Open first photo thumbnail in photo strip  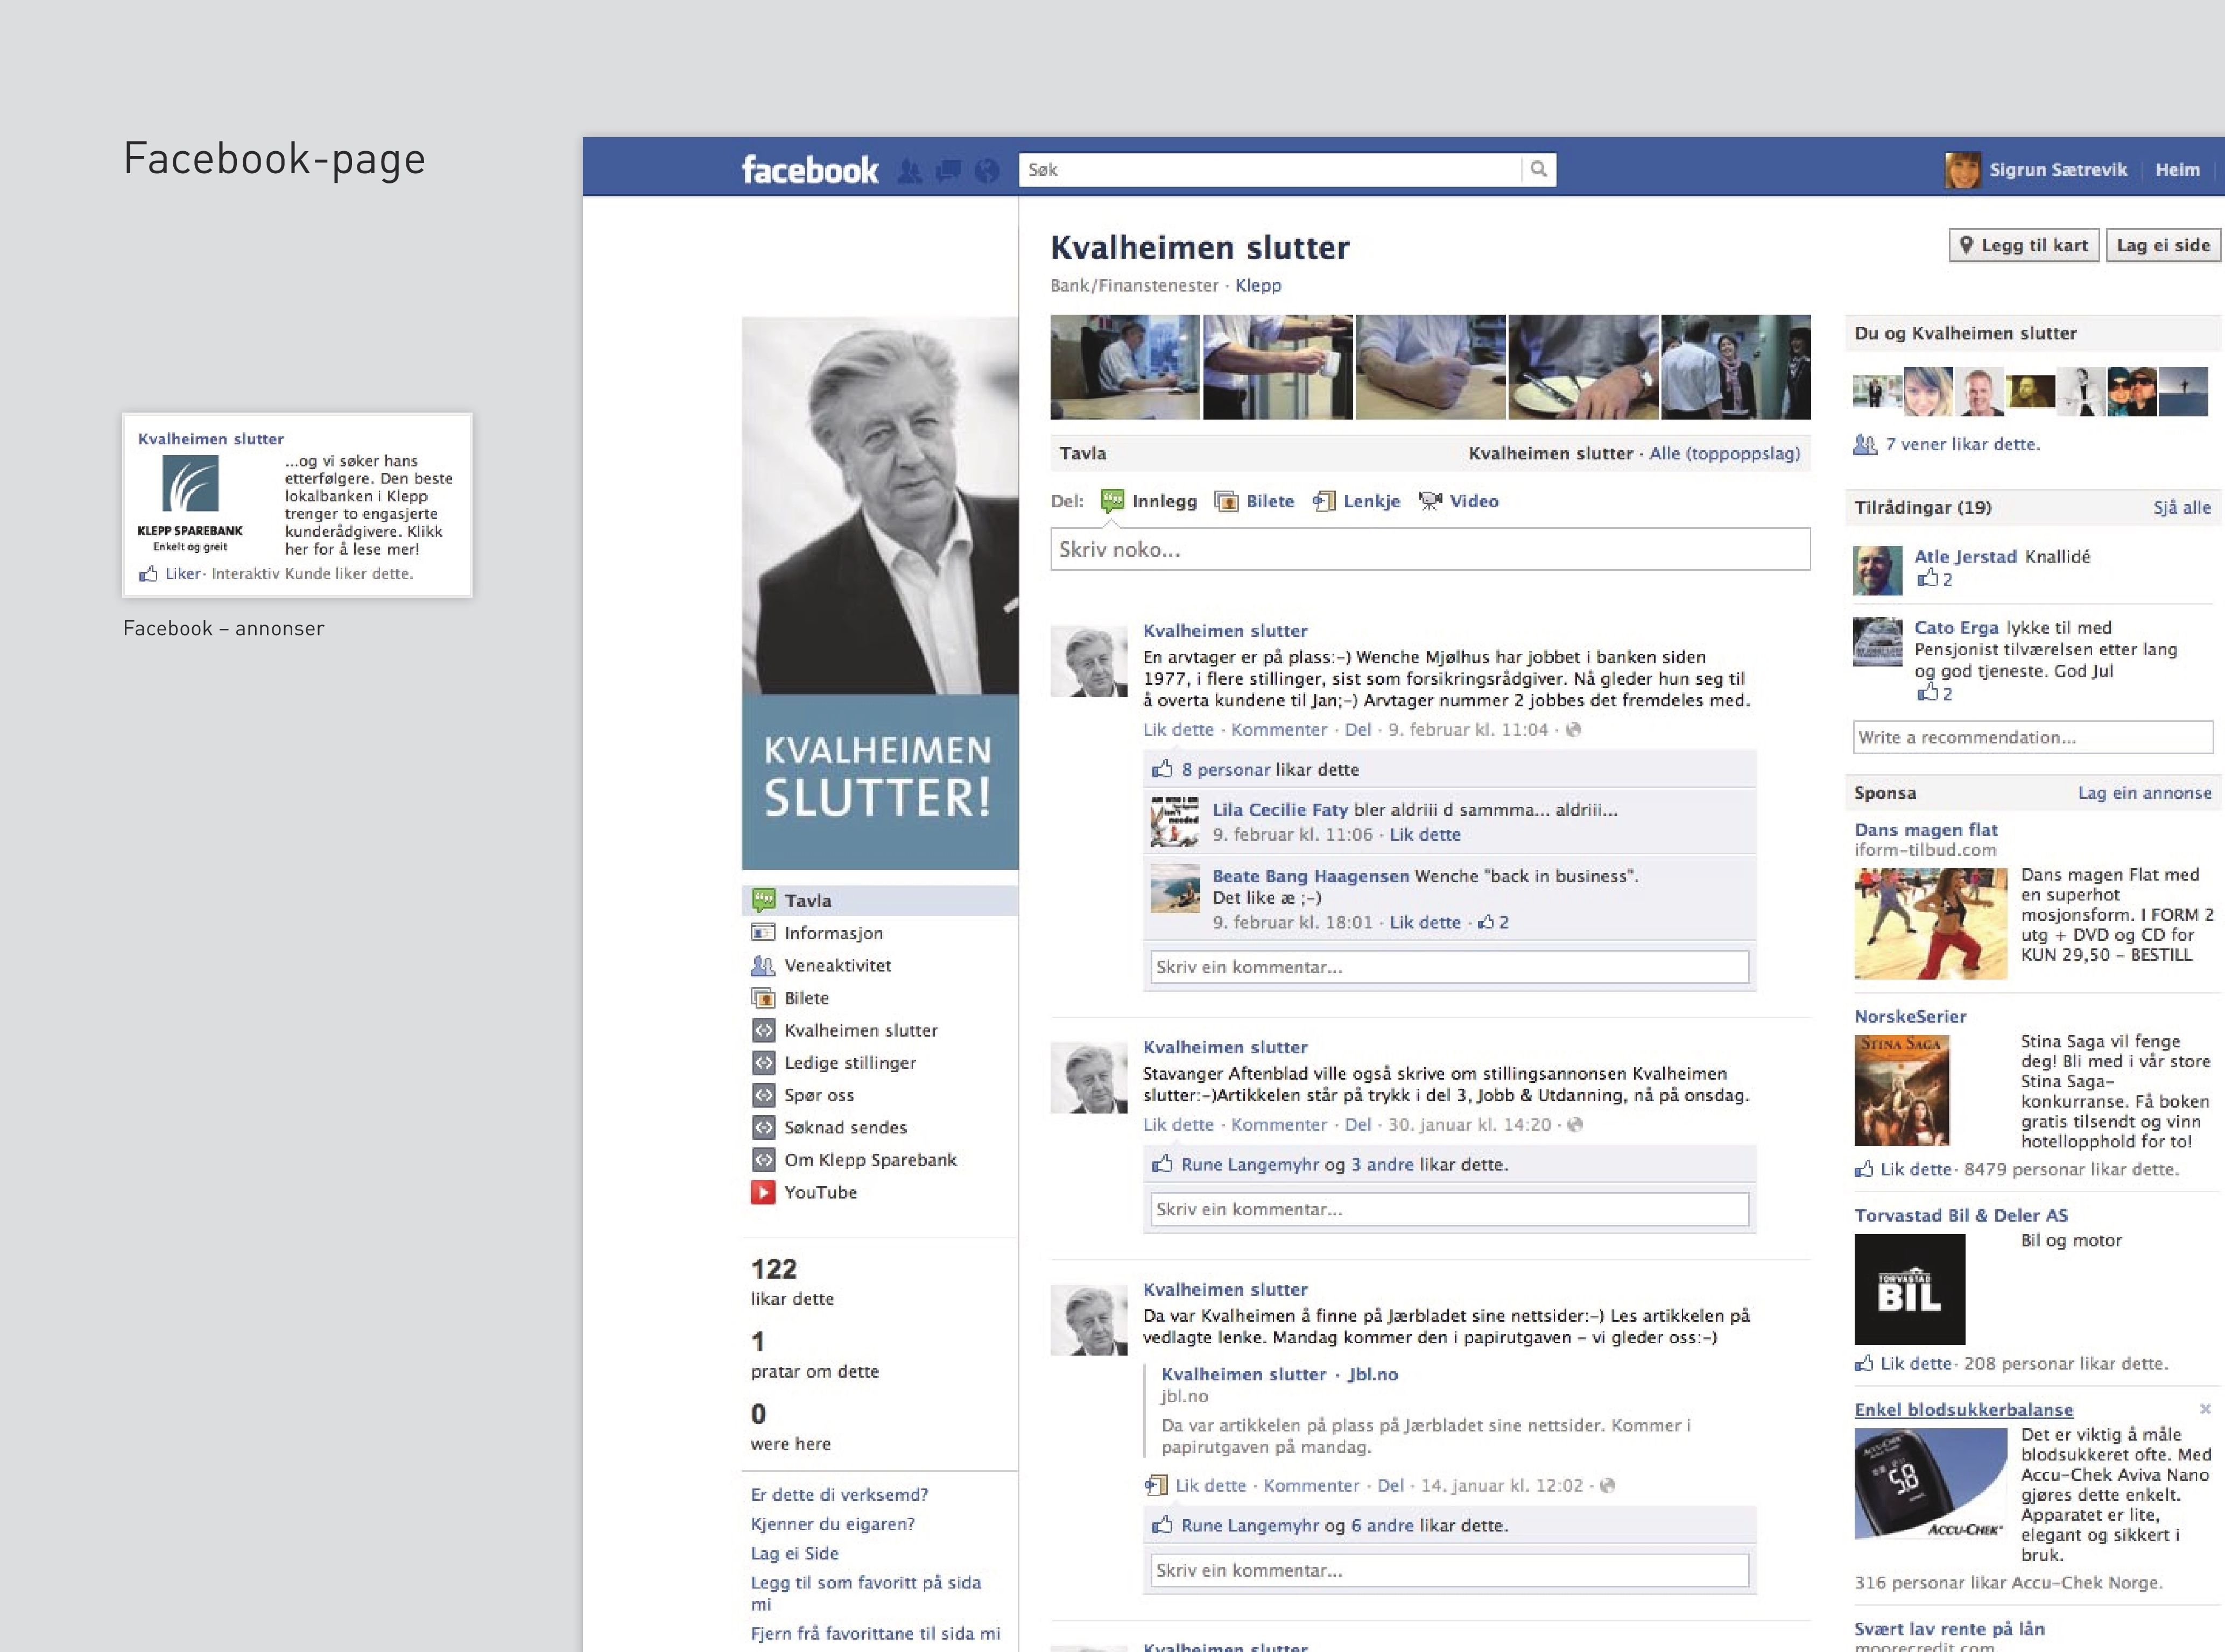click(x=1124, y=367)
